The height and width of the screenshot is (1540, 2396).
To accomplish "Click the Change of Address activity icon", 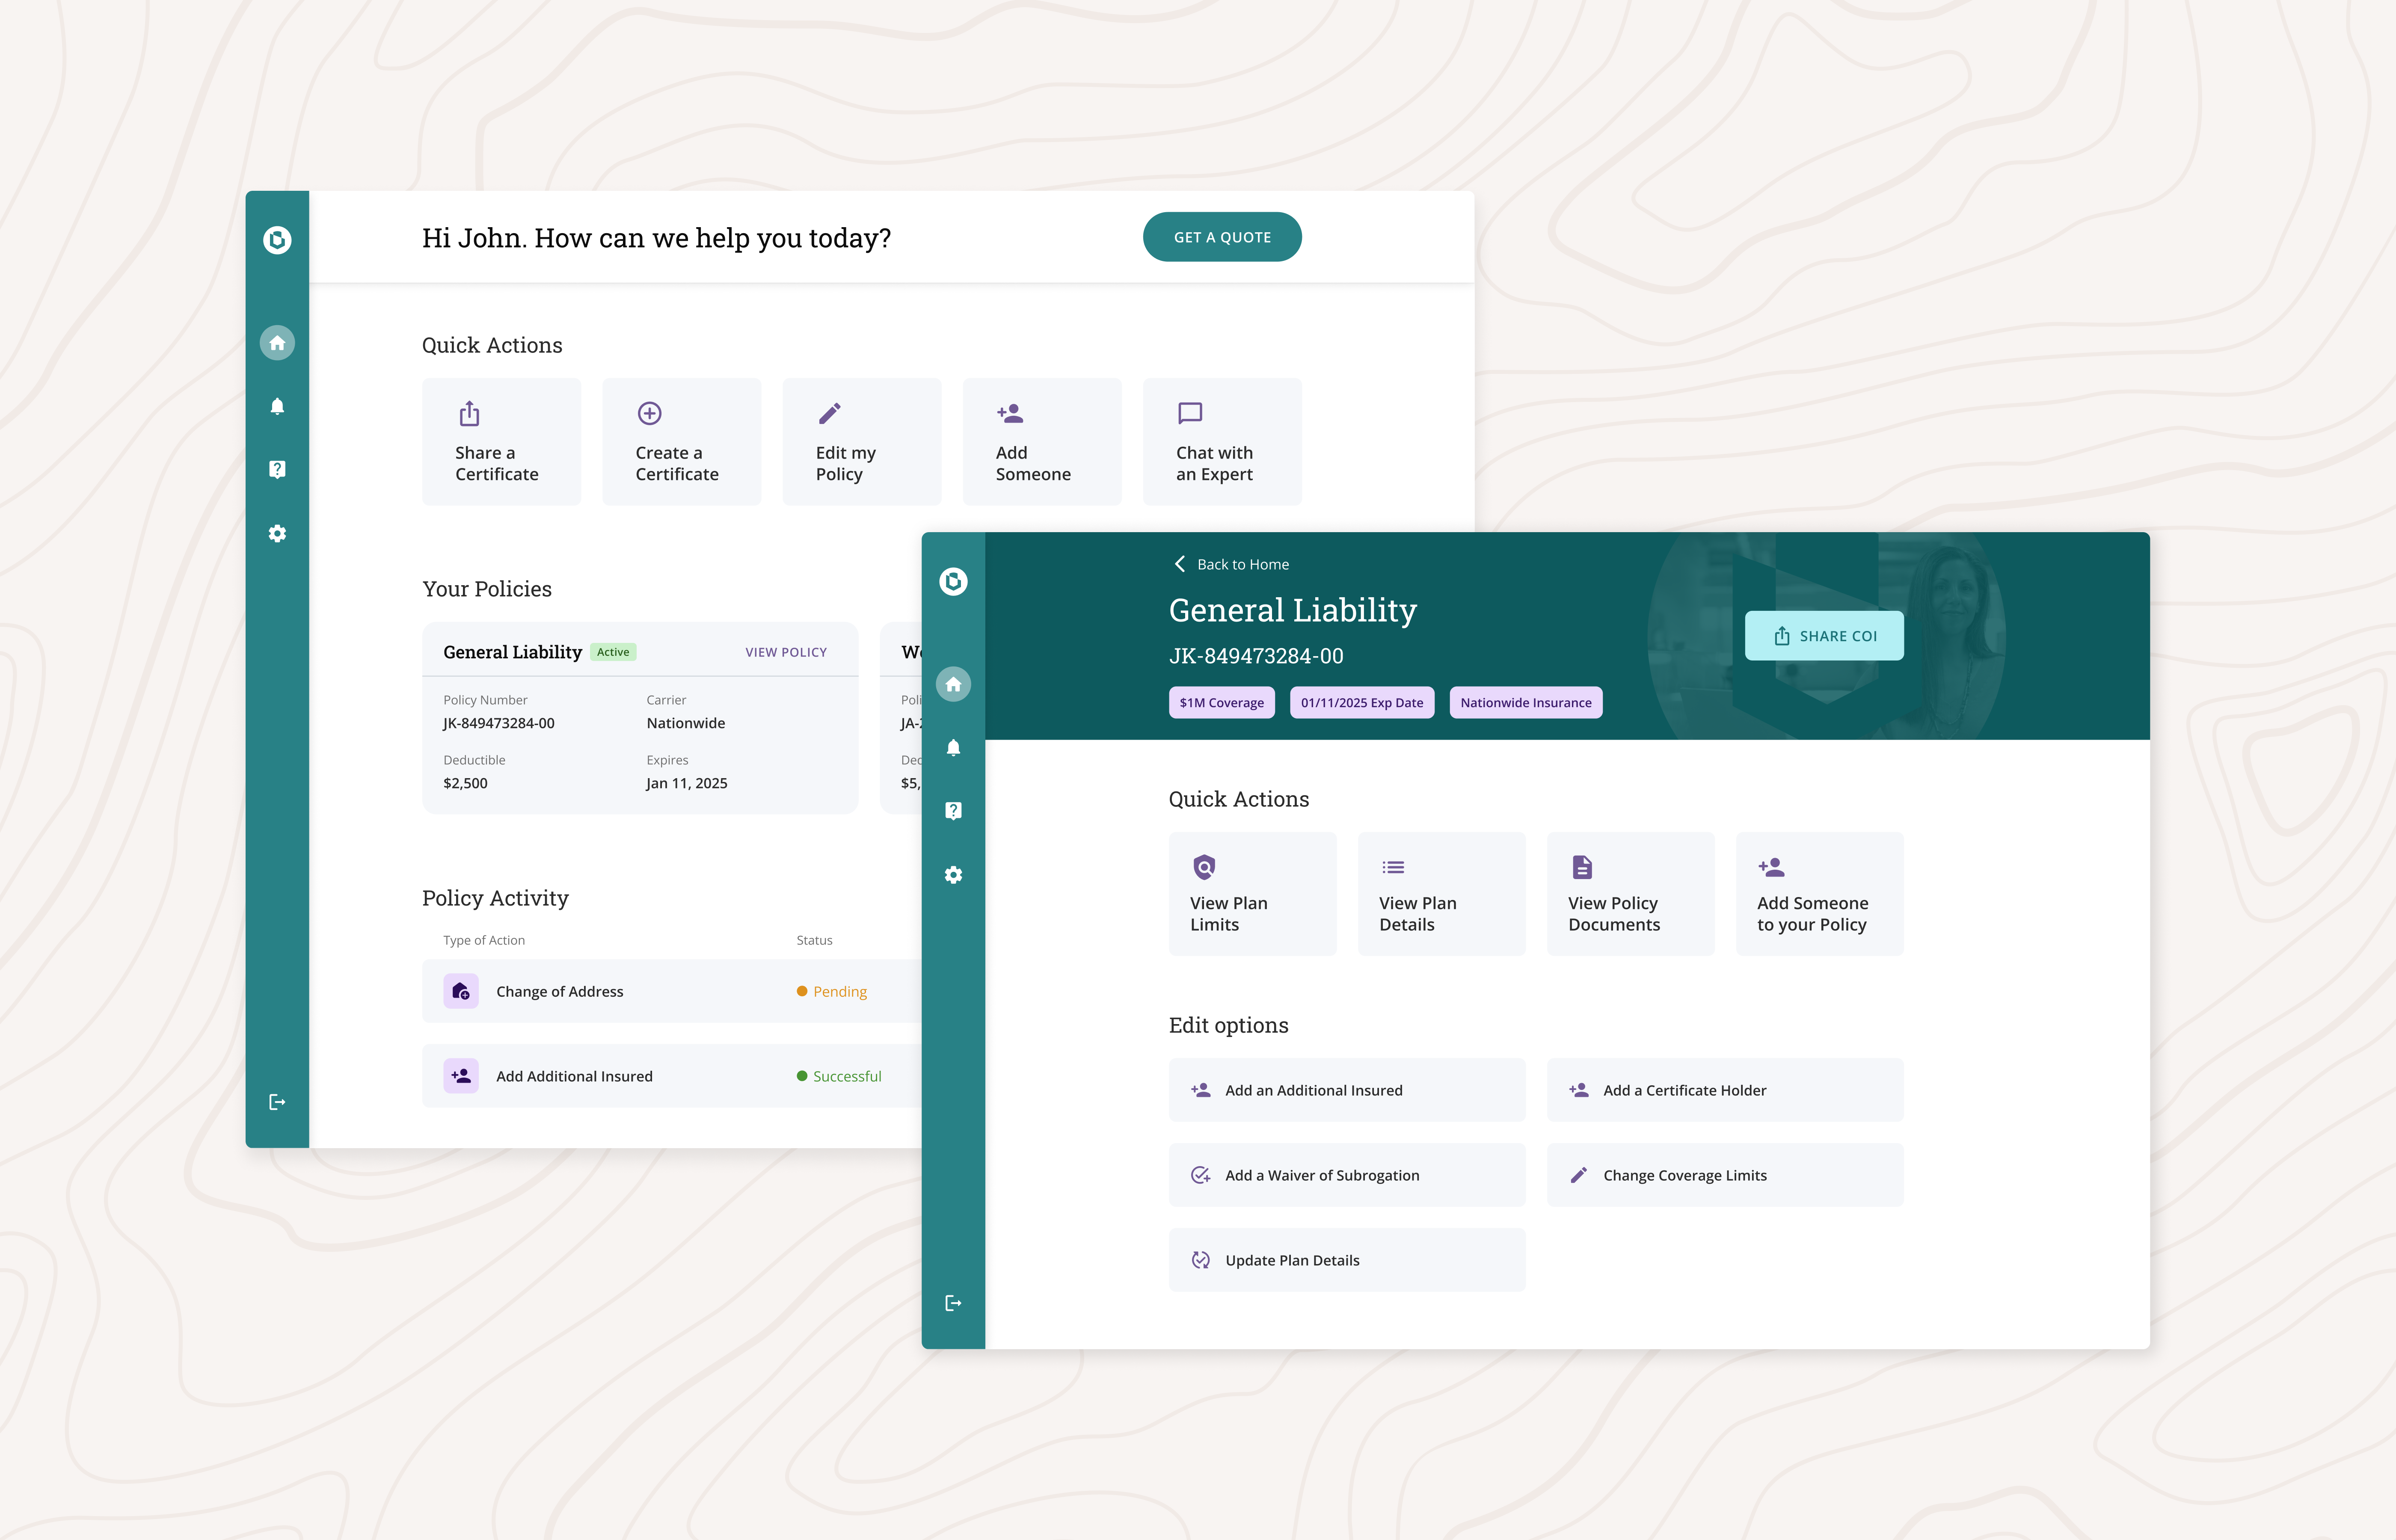I will 461,991.
